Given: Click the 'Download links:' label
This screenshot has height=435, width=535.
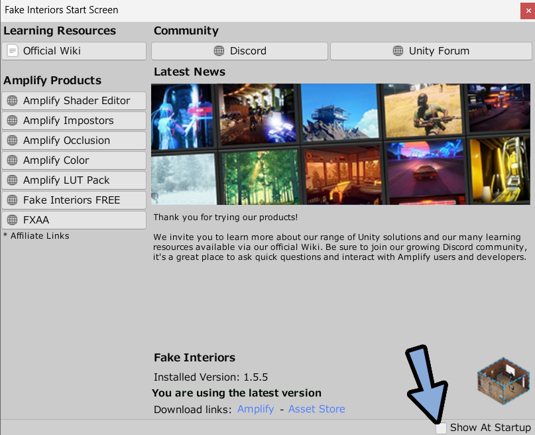Looking at the screenshot, I should click(193, 409).
